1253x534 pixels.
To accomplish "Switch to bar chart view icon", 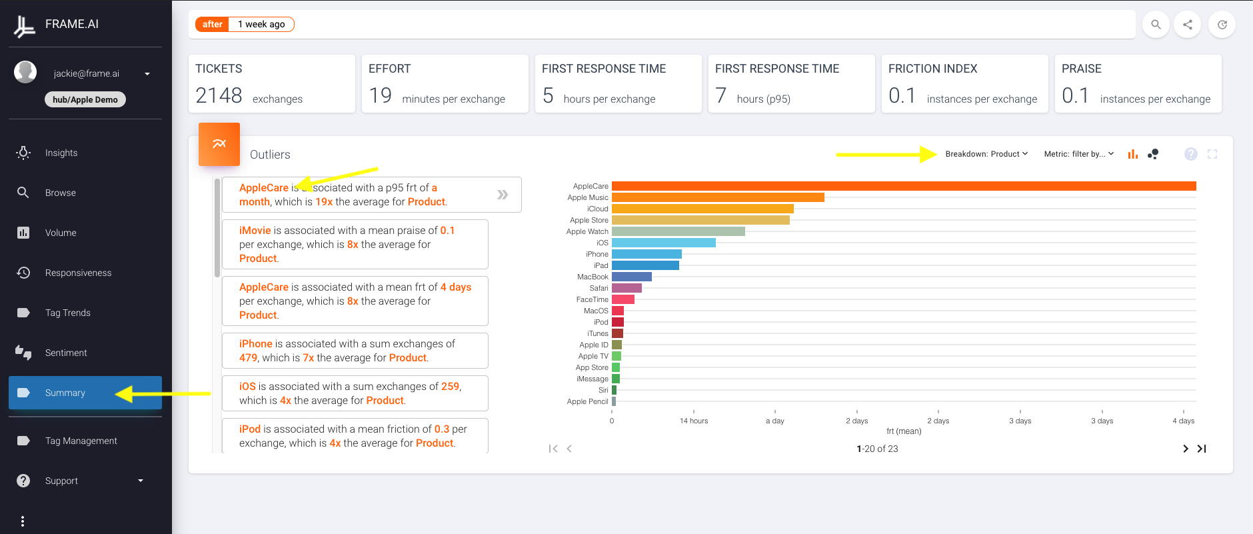I will tap(1133, 154).
